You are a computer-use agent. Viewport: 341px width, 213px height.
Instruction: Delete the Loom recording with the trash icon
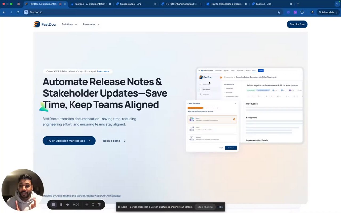tap(99, 204)
